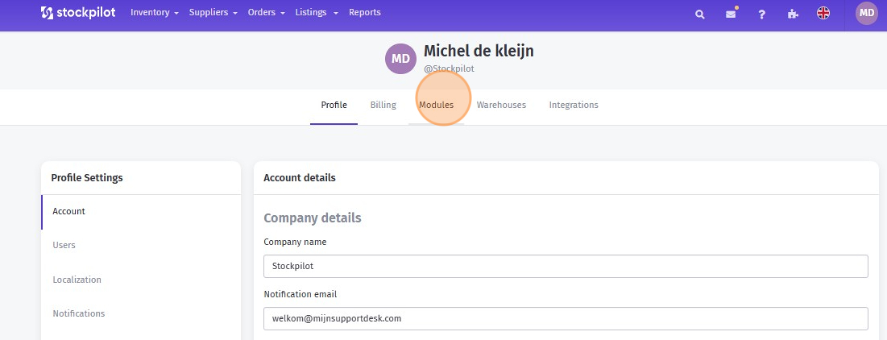Open Users in Profile Settings
The width and height of the screenshot is (887, 340).
pyautogui.click(x=64, y=245)
